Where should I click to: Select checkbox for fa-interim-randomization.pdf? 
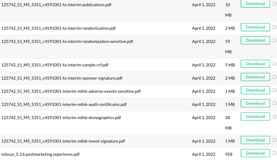274,27
